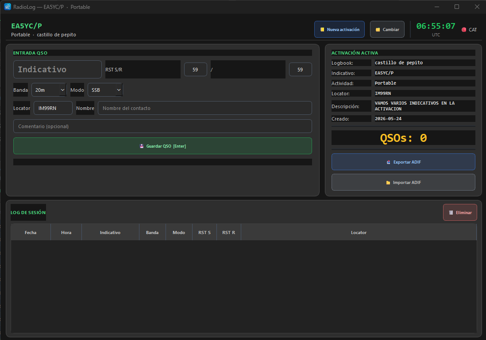Click the Locator field with IM99RN
The image size is (486, 340).
click(53, 108)
